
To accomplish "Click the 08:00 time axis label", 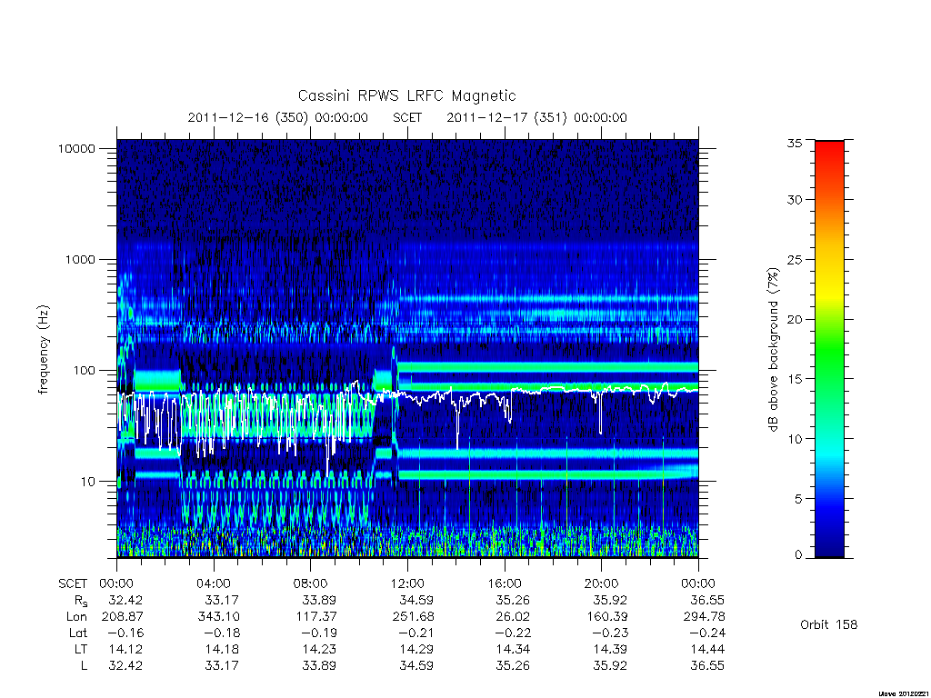I will coord(311,583).
